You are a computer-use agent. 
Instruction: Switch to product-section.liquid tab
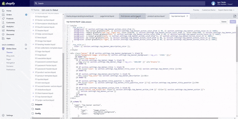[x=156, y=16]
